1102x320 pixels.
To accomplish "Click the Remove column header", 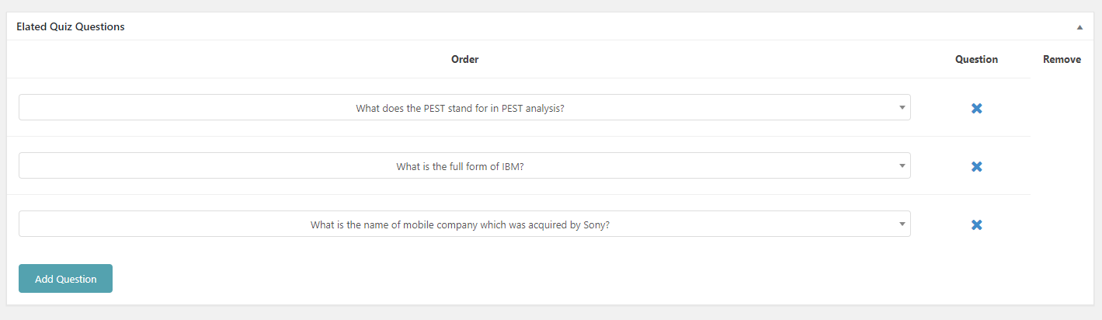I will tap(1062, 59).
